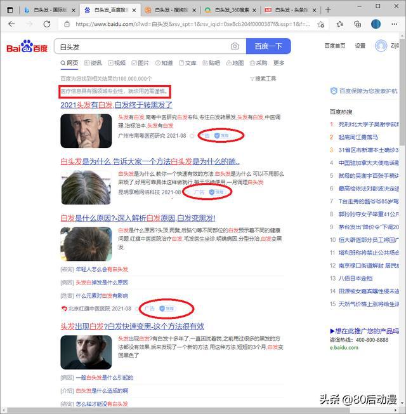Open hot search item 八佰日本定档
Image resolution: width=406 pixels, height=414 pixels.
click(355, 278)
